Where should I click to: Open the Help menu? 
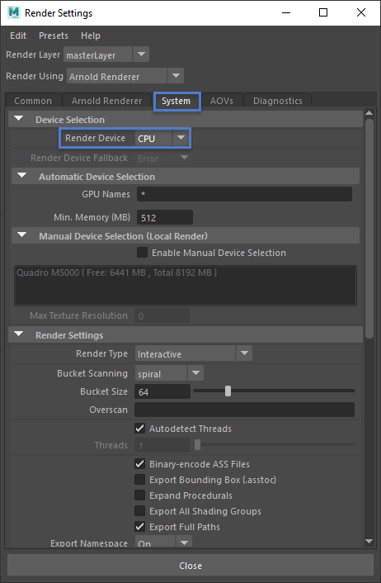click(91, 36)
